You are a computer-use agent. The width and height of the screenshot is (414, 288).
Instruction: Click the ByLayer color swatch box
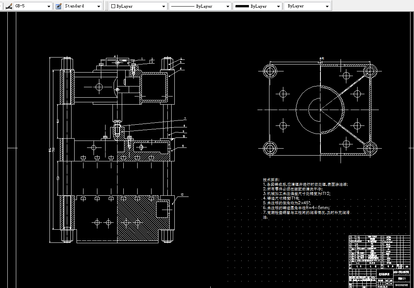pos(113,6)
